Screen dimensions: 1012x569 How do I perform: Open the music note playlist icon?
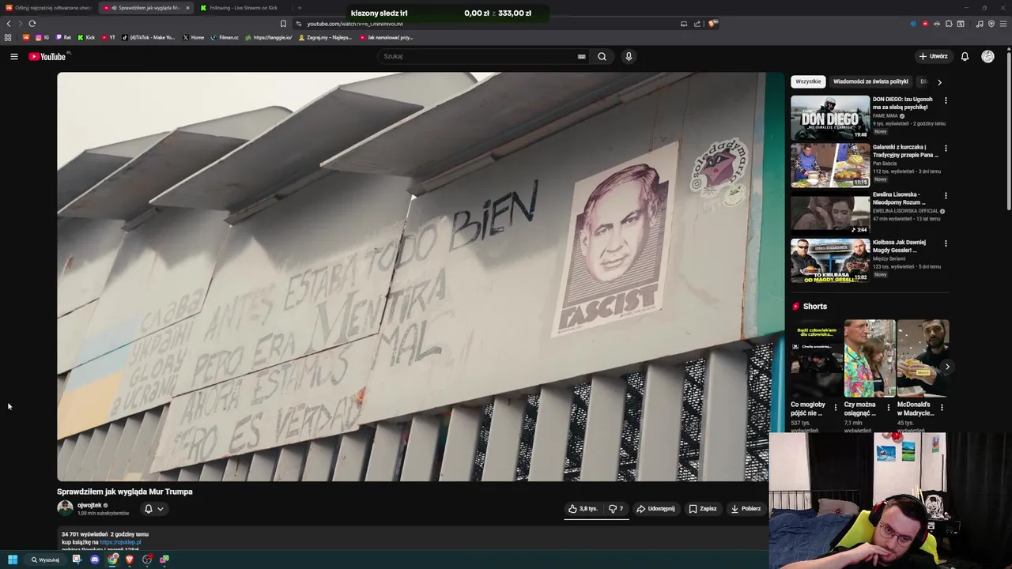(980, 24)
